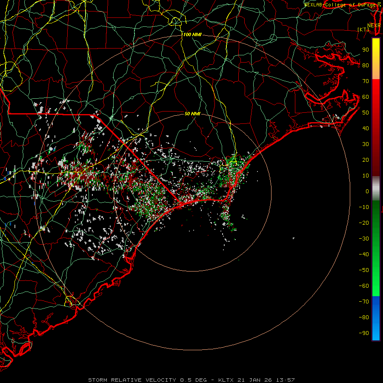Click the "100 NMI" range ring label
Viewport: 383px width, 383px height.
(x=192, y=34)
